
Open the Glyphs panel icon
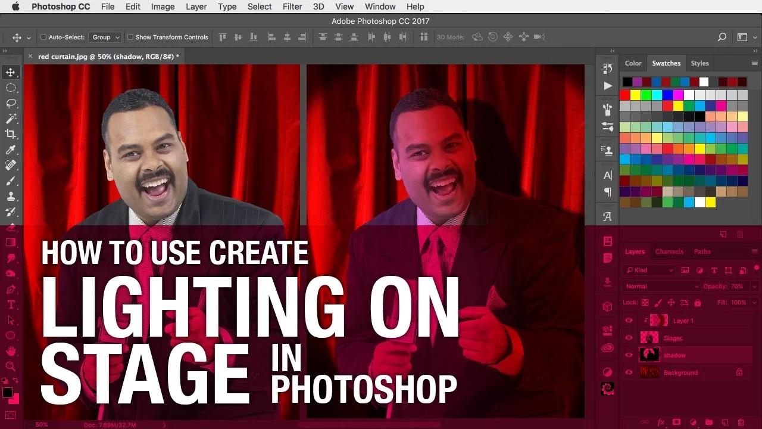click(608, 217)
